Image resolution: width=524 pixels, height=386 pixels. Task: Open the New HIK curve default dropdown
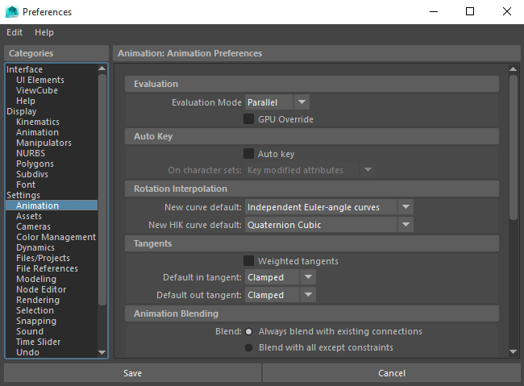[329, 225]
